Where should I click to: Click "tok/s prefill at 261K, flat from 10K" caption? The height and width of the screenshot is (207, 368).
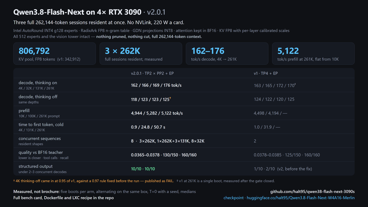tap(308, 59)
